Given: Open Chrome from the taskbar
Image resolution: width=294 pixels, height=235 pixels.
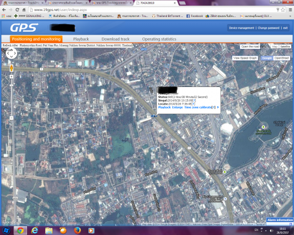Looking at the screenshot, I should [20, 230].
